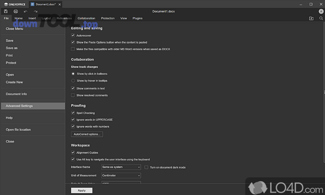
Task: Click the Save icon in the title toolbar
Action: [6, 12]
